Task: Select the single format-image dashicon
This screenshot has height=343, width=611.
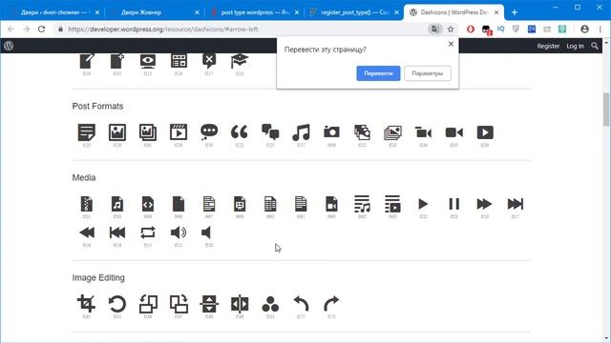Action: pyautogui.click(x=117, y=132)
